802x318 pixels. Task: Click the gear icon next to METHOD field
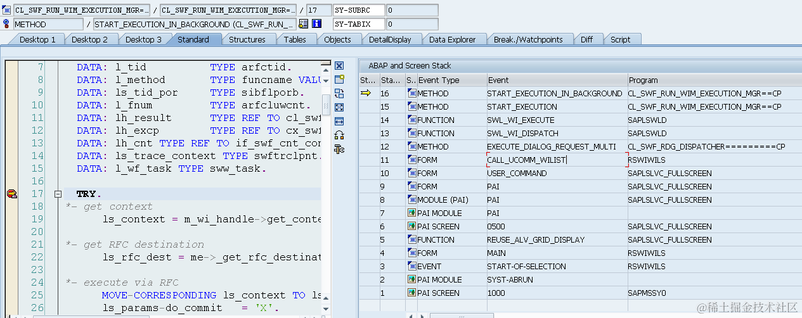tap(7, 24)
